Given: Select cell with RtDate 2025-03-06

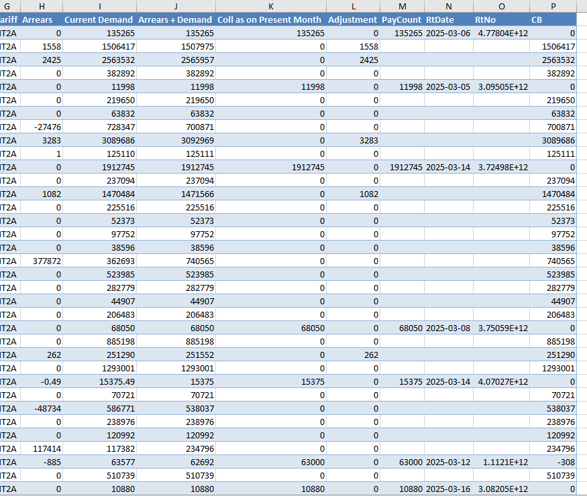Looking at the screenshot, I should pyautogui.click(x=449, y=34).
